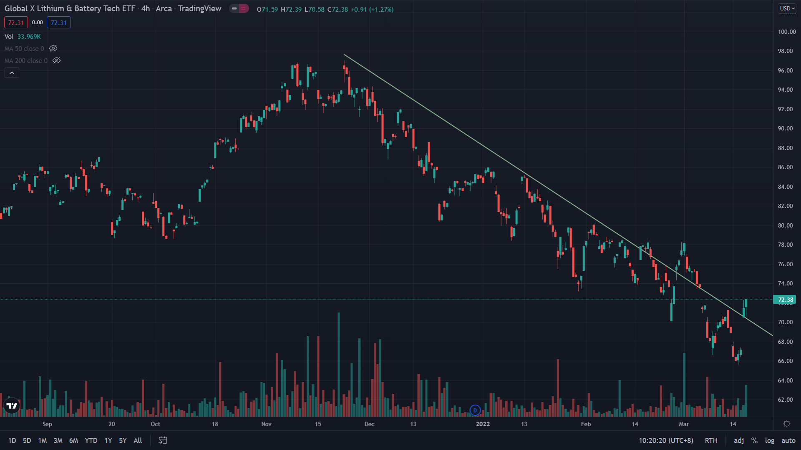Click the market status pill icon
Image resolution: width=801 pixels, height=450 pixels.
coord(239,8)
